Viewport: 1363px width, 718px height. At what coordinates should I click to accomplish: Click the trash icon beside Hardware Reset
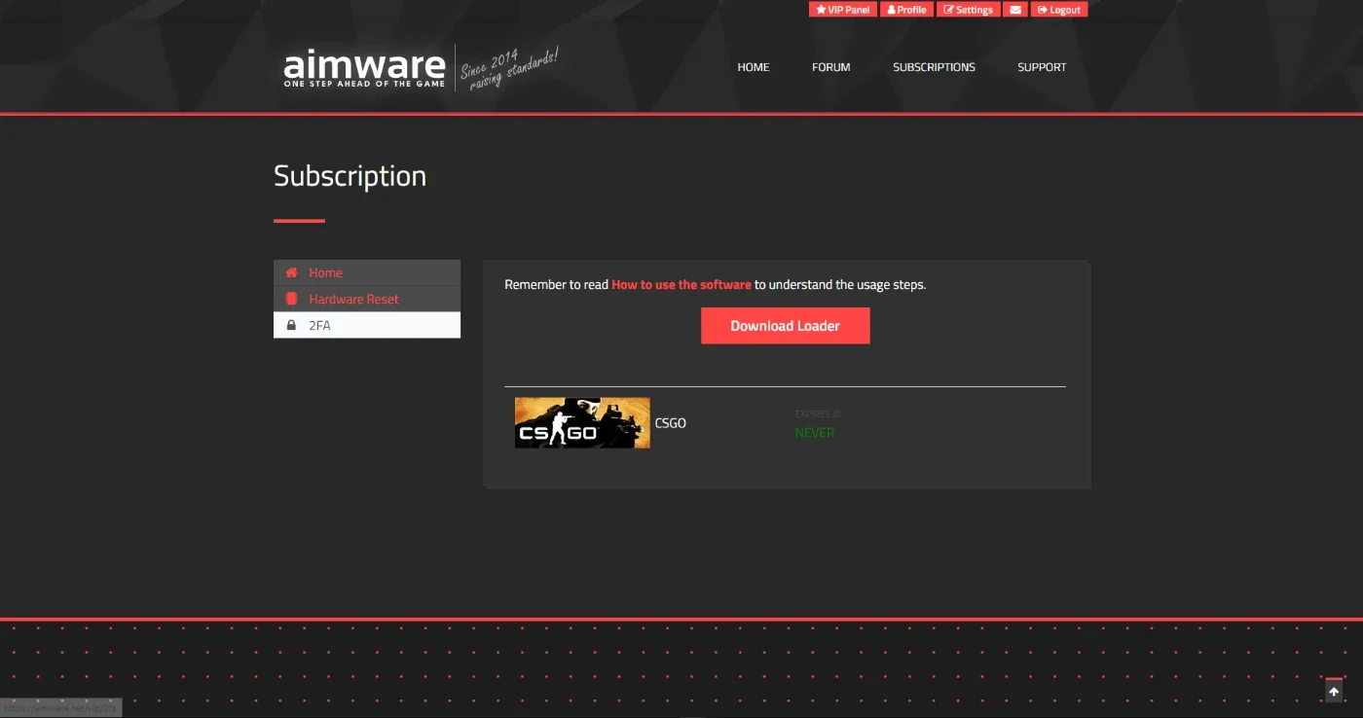[x=291, y=299]
